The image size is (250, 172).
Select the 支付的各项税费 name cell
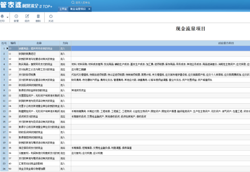[x=39, y=75]
